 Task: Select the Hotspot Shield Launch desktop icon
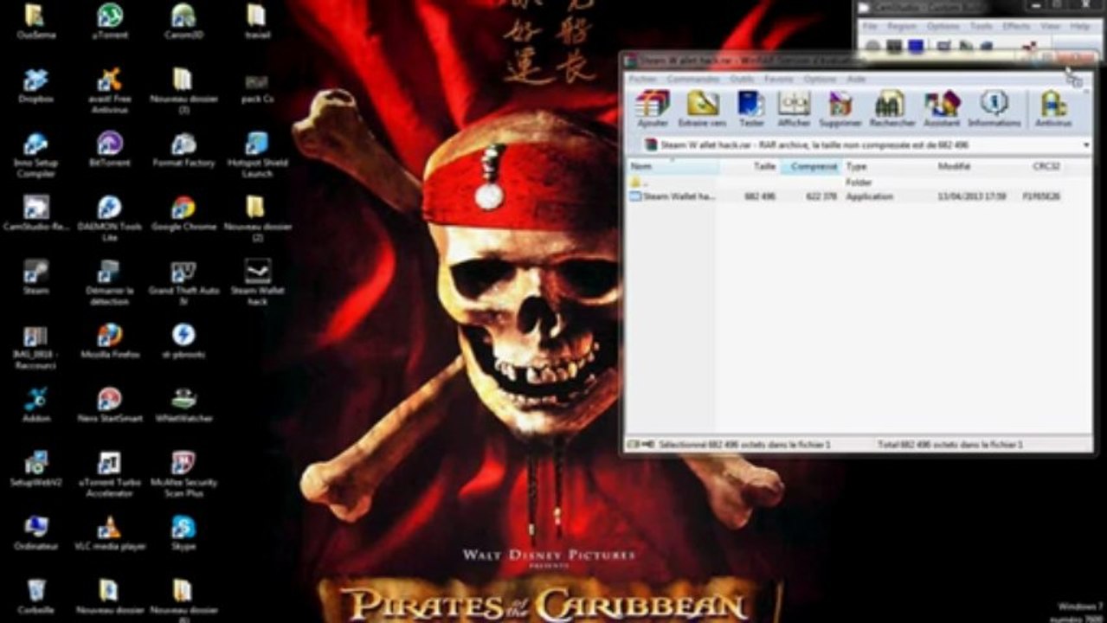pyautogui.click(x=257, y=155)
